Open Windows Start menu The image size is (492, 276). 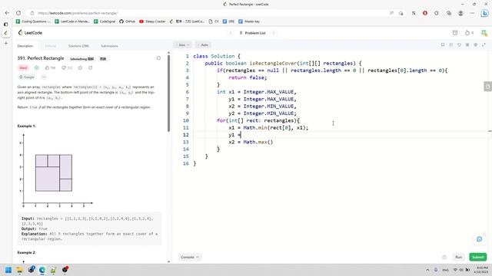(x=8, y=270)
